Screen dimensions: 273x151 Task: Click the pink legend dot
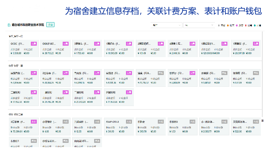(237, 25)
